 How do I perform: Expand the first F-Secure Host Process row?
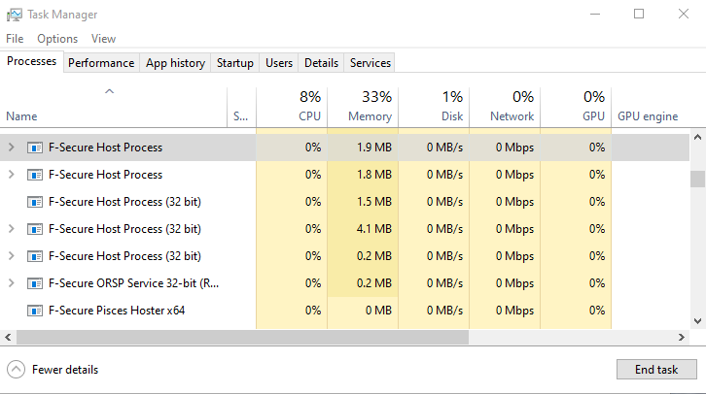12,148
